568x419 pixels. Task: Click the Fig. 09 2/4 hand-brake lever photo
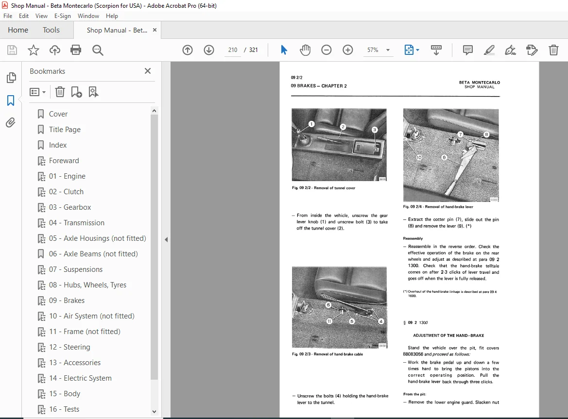[451, 155]
